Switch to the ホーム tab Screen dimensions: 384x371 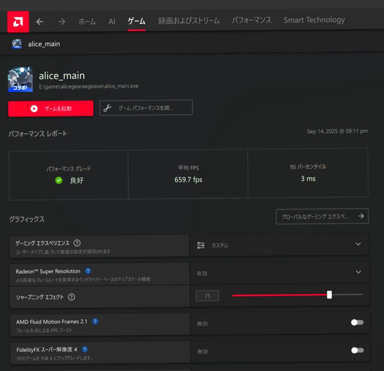(87, 21)
